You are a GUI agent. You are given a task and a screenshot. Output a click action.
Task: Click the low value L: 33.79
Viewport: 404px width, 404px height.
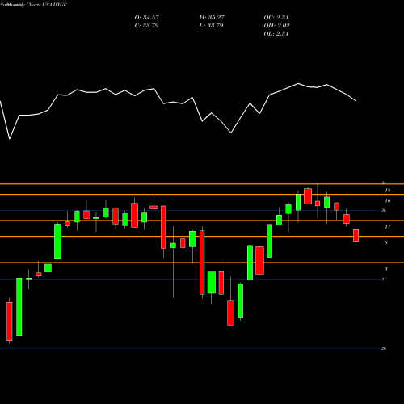click(212, 26)
